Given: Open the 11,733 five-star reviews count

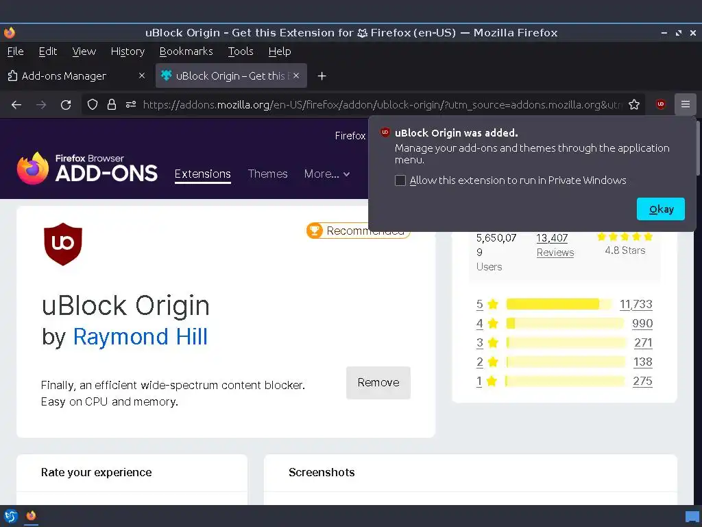Looking at the screenshot, I should pyautogui.click(x=636, y=304).
